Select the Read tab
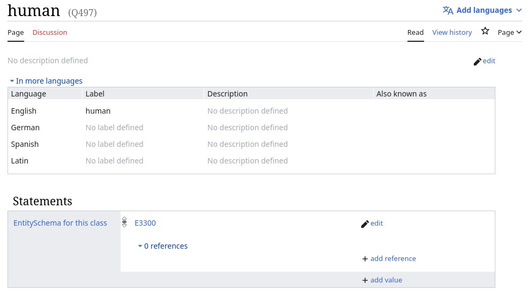Viewport: 527px width, 298px height. click(x=415, y=32)
